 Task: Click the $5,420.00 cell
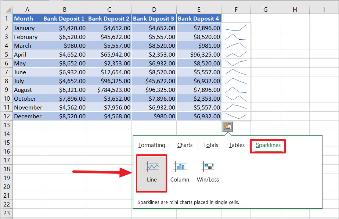(64, 28)
